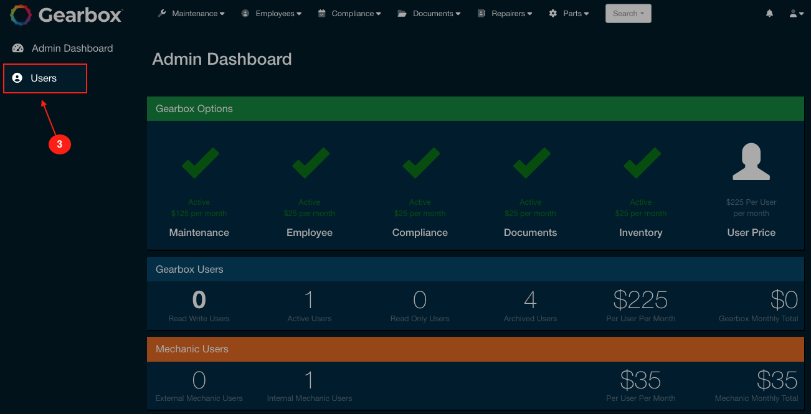Click the "Mechanic Users" panel header
Image resolution: width=811 pixels, height=414 pixels.
(x=475, y=349)
